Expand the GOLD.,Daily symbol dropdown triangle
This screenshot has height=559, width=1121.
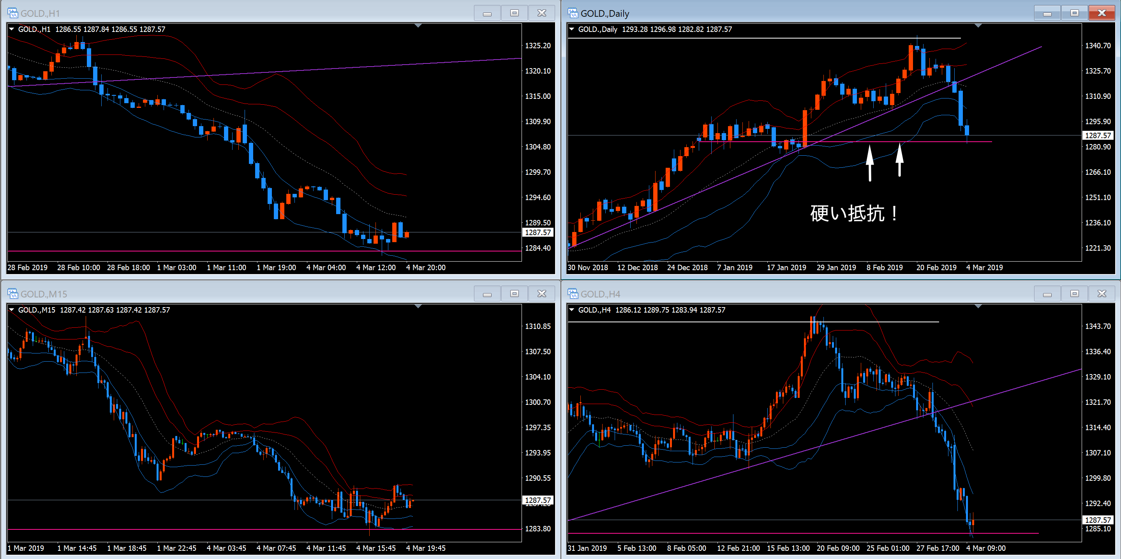(572, 29)
